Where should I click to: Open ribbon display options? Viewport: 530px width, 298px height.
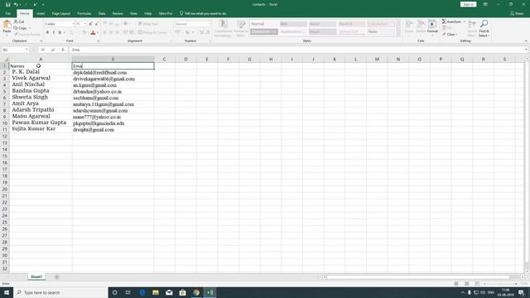click(x=485, y=4)
